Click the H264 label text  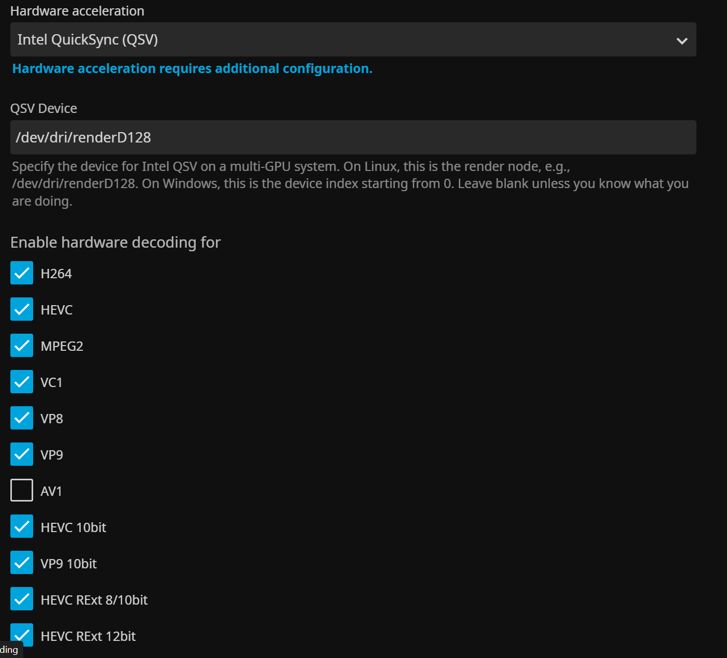click(x=56, y=274)
